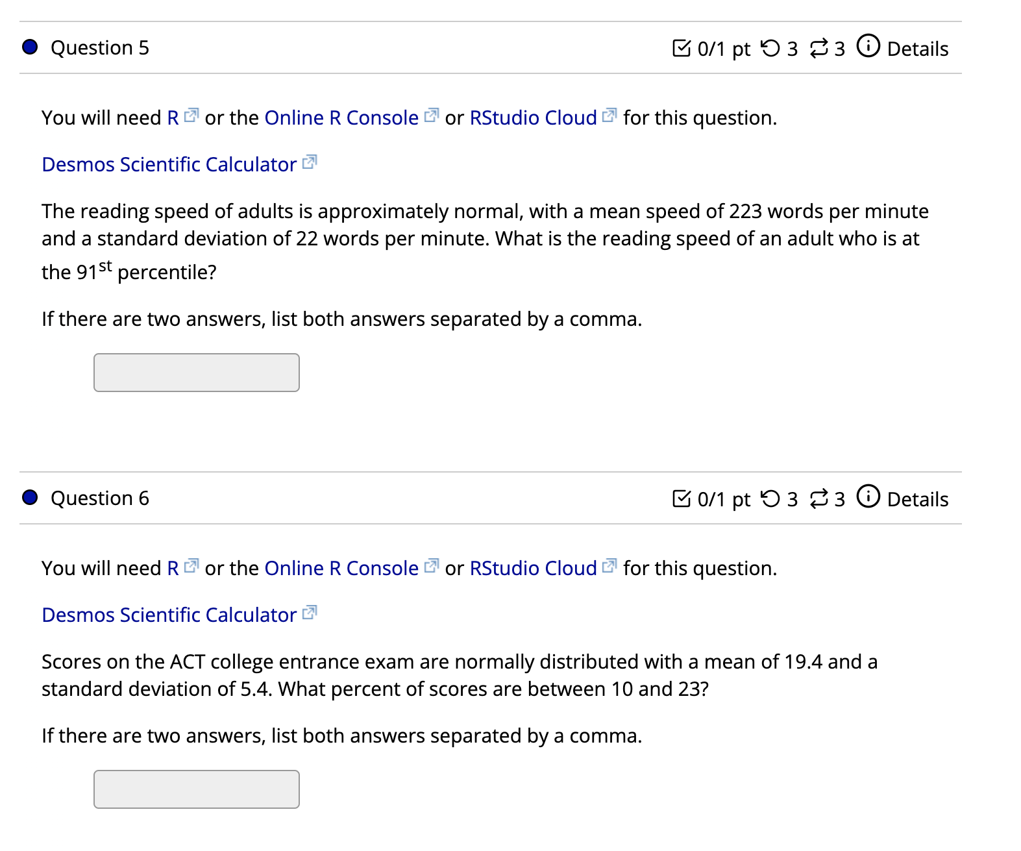This screenshot has width=1021, height=851.
Task: Click the retry (undo arrow) icon on Question 5
Action: pyautogui.click(x=772, y=47)
